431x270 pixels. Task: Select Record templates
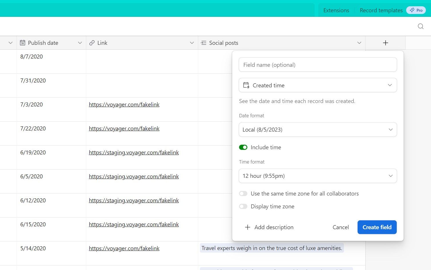[381, 10]
